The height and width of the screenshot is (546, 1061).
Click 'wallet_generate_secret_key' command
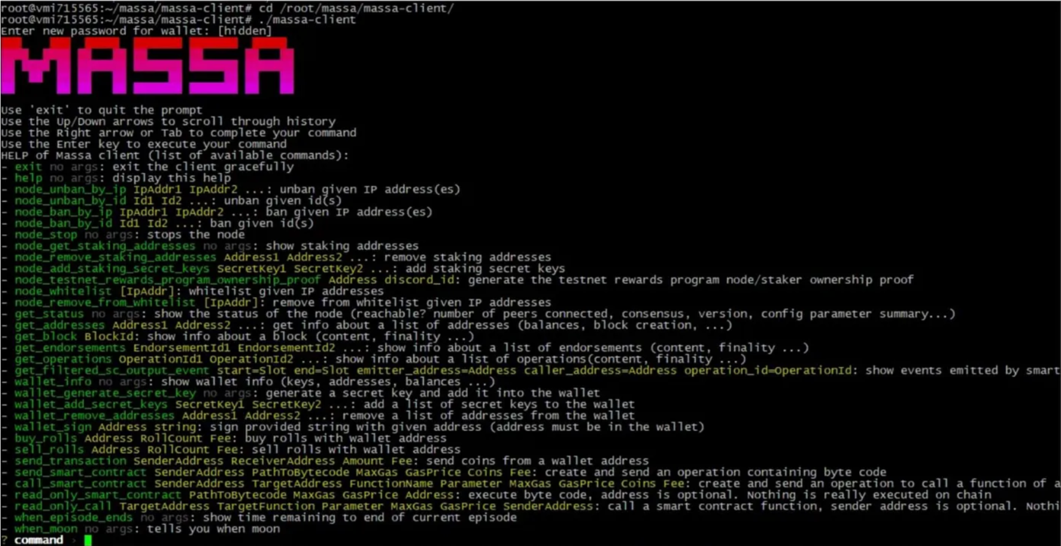pos(105,393)
